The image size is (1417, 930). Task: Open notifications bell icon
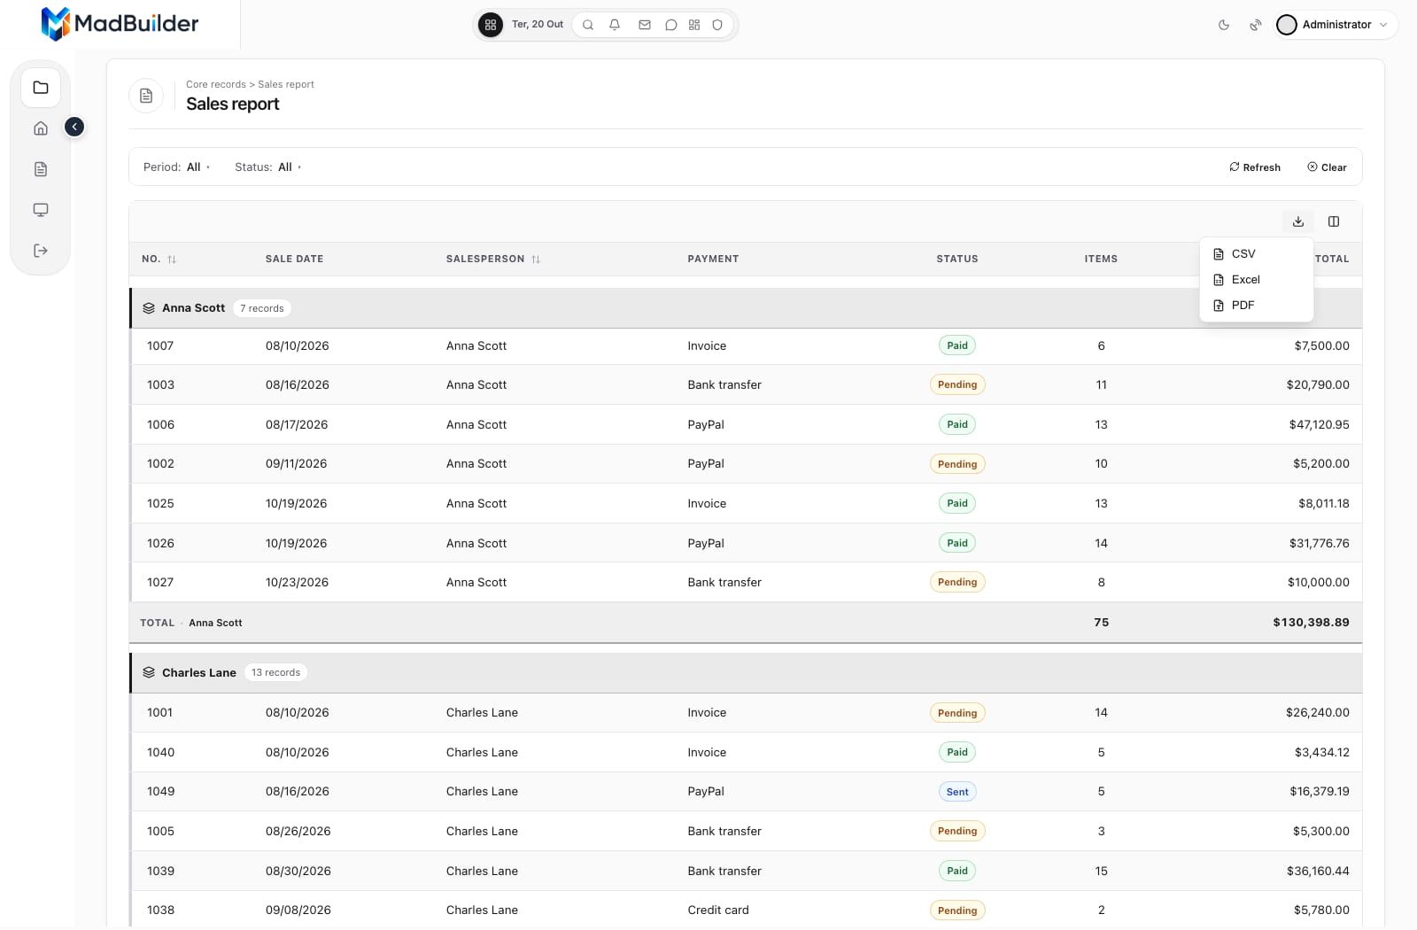[615, 25]
